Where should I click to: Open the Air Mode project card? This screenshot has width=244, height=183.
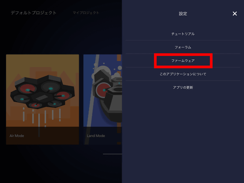pyautogui.click(x=43, y=99)
